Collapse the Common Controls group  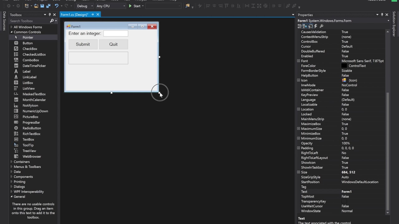pos(12,32)
